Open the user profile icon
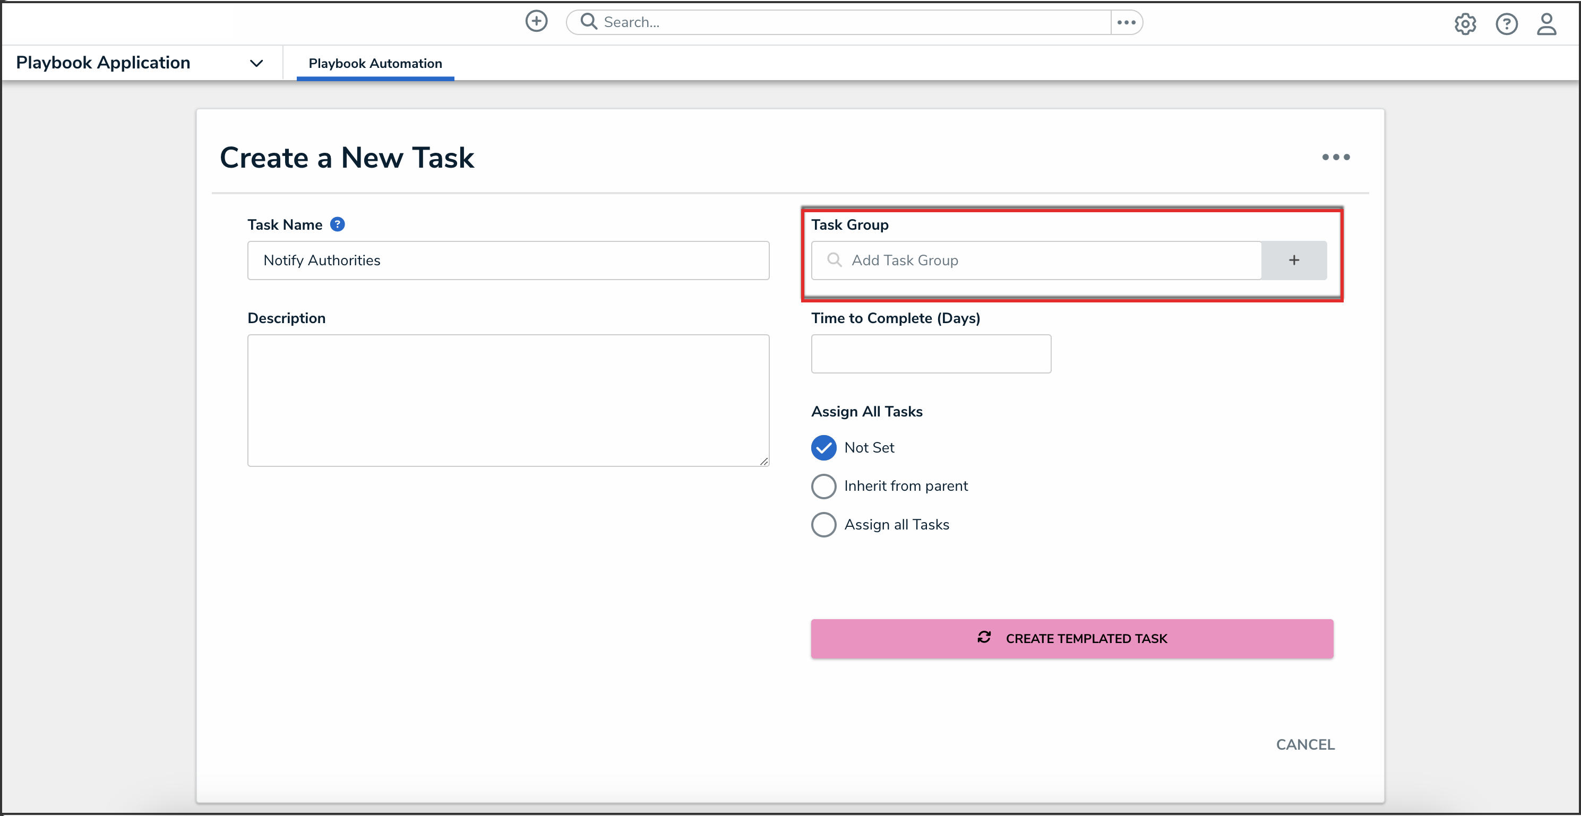 pyautogui.click(x=1546, y=24)
